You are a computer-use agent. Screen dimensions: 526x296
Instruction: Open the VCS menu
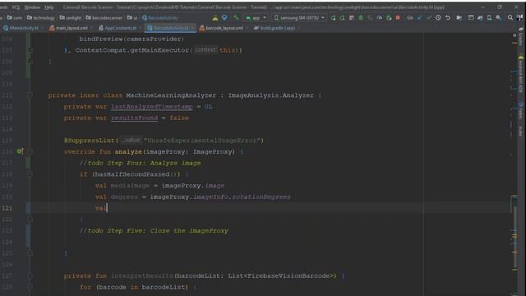(16, 7)
